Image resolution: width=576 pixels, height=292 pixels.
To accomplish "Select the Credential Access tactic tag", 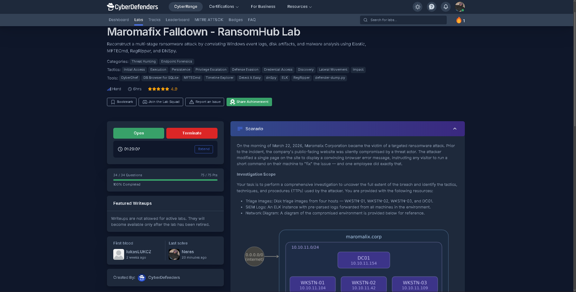I will [x=277, y=70].
